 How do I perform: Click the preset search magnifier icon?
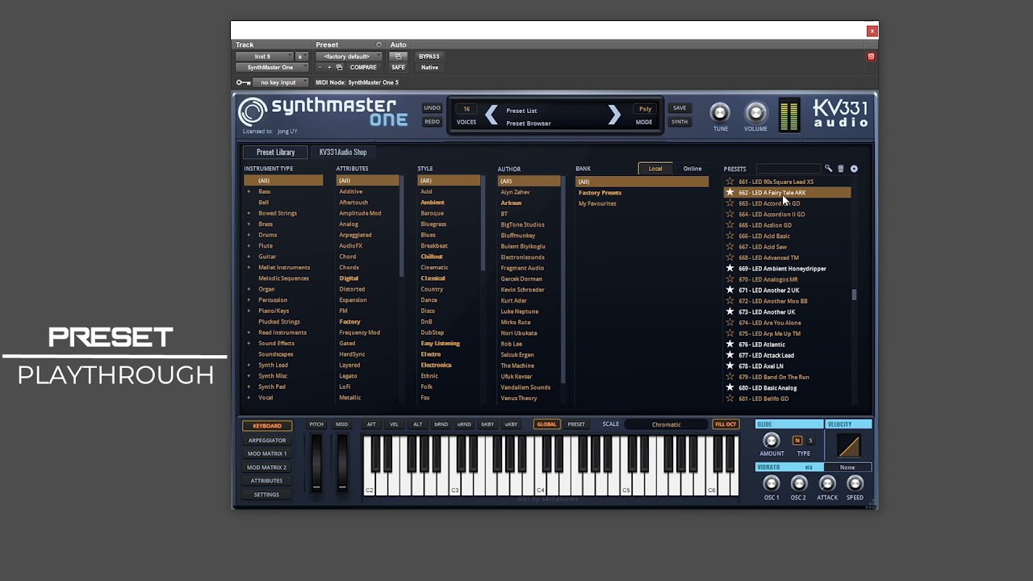[828, 169]
